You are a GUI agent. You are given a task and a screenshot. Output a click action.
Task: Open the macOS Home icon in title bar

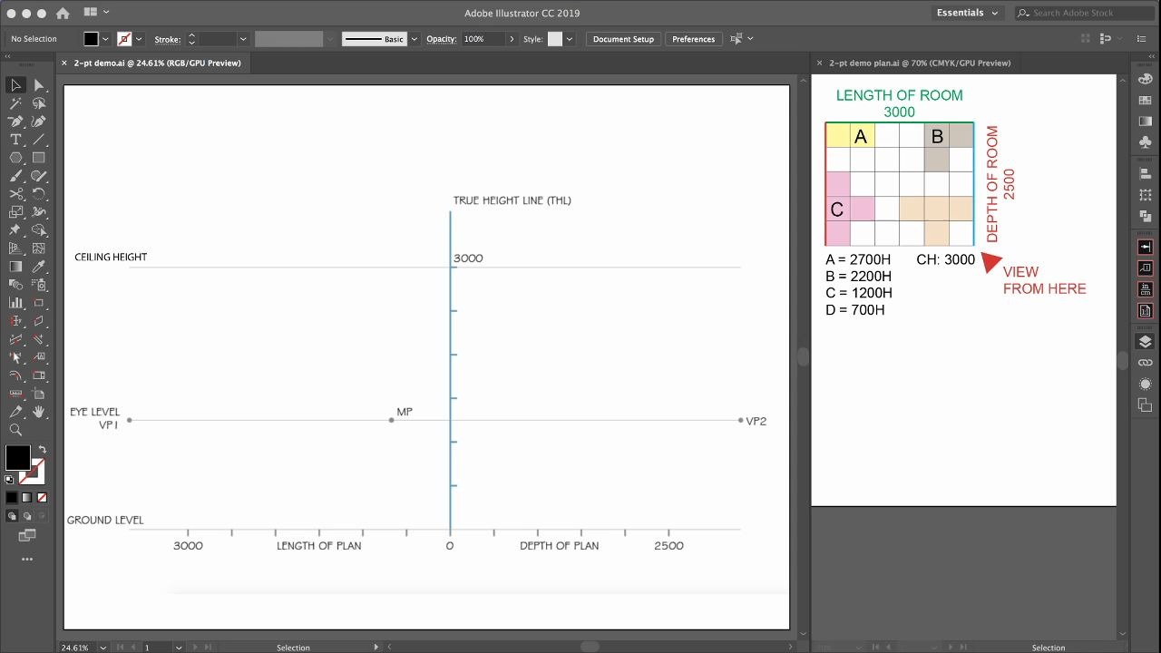pos(63,14)
